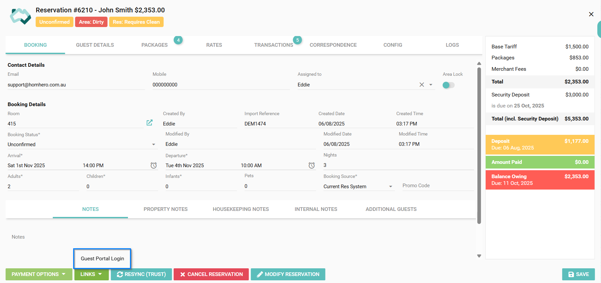This screenshot has height=283, width=601.
Task: Expand the Booking Status dropdown
Action: coord(154,145)
